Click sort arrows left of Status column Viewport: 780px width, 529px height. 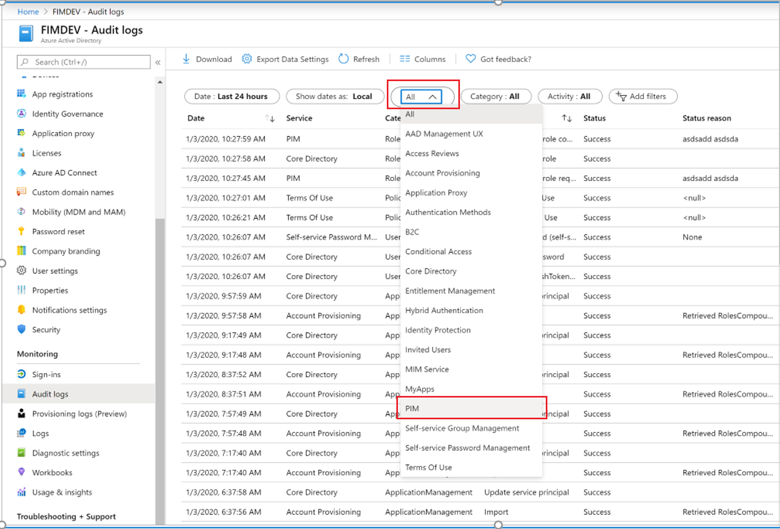pos(567,118)
